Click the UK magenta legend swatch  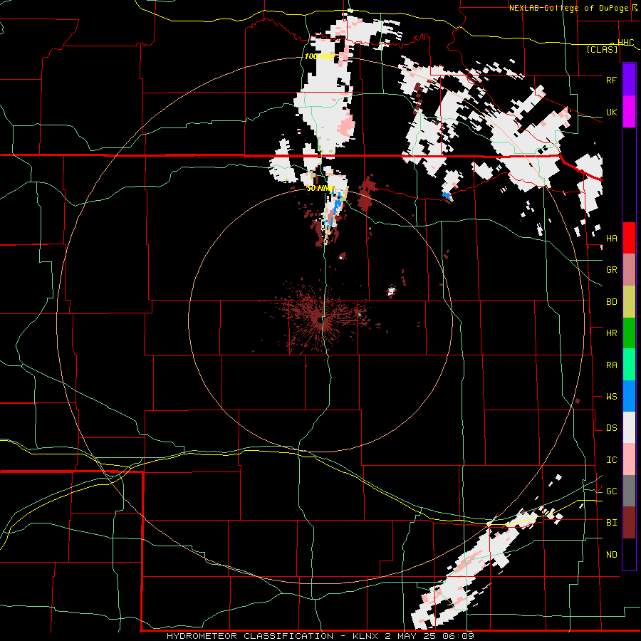pos(629,111)
